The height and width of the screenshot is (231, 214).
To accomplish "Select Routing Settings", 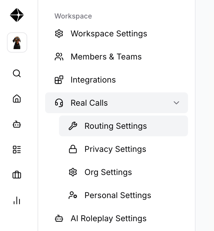I will (123, 126).
